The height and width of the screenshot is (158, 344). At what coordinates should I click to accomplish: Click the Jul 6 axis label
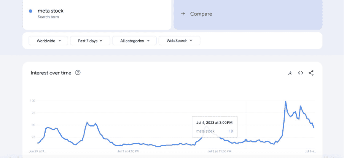click(310, 151)
